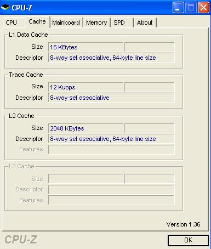211x249 pixels.
Task: Click the empty L3 Cache Size field
Action: pyautogui.click(x=85, y=179)
